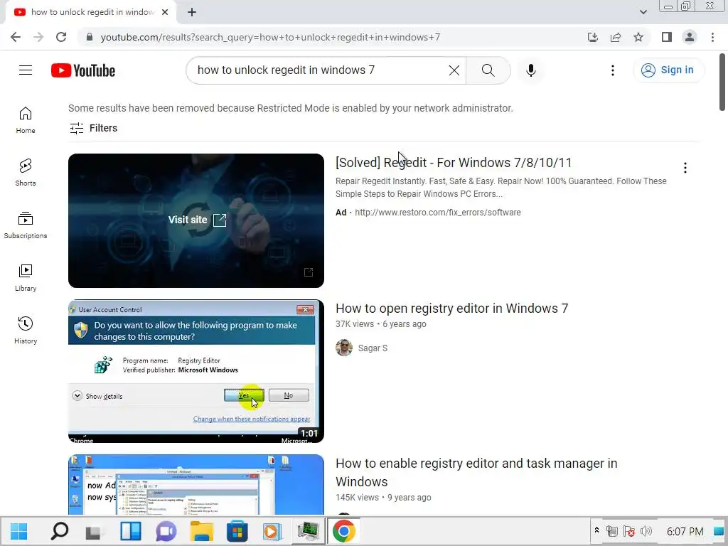
Task: Clear the search query with the X
Action: tap(454, 70)
